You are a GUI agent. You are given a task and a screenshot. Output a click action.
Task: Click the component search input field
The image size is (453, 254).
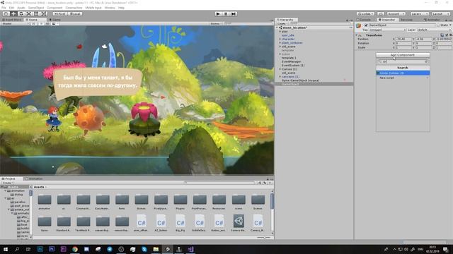point(403,61)
